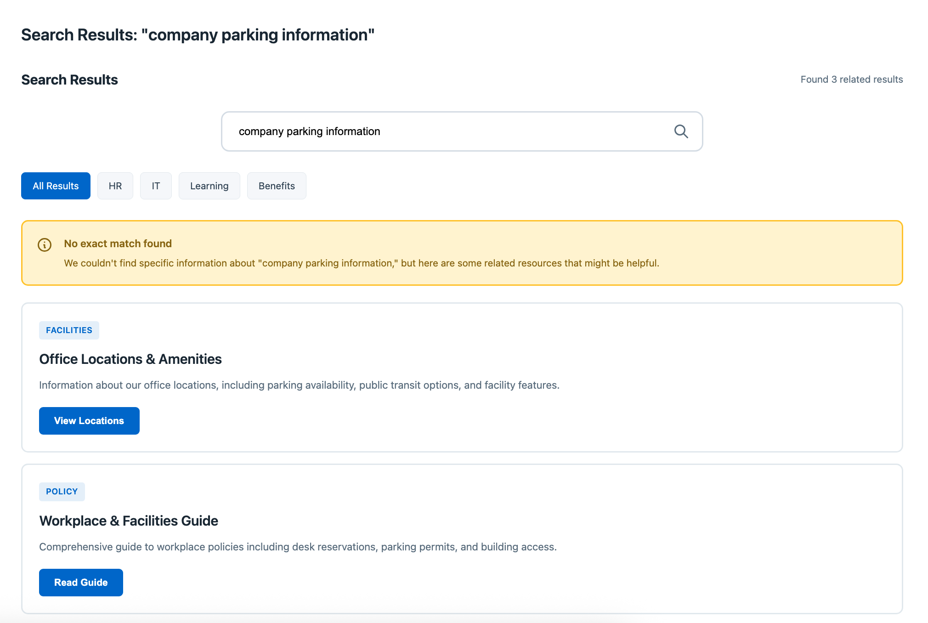
Task: Click the page title with search query
Action: pyautogui.click(x=198, y=35)
